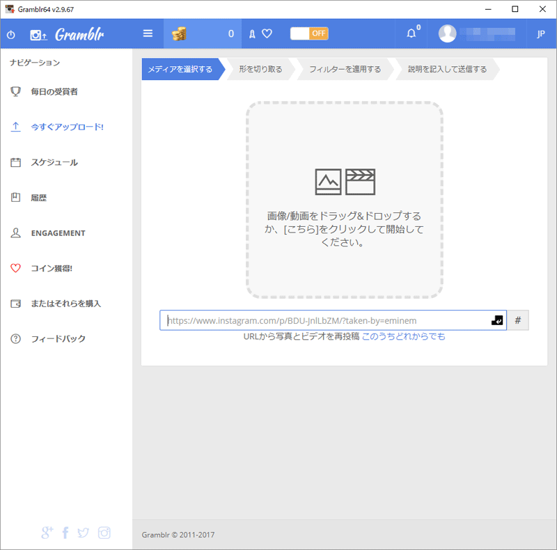Image resolution: width=557 pixels, height=550 pixels.
Task: Click the red heart coin icon
Action: [x=15, y=268]
